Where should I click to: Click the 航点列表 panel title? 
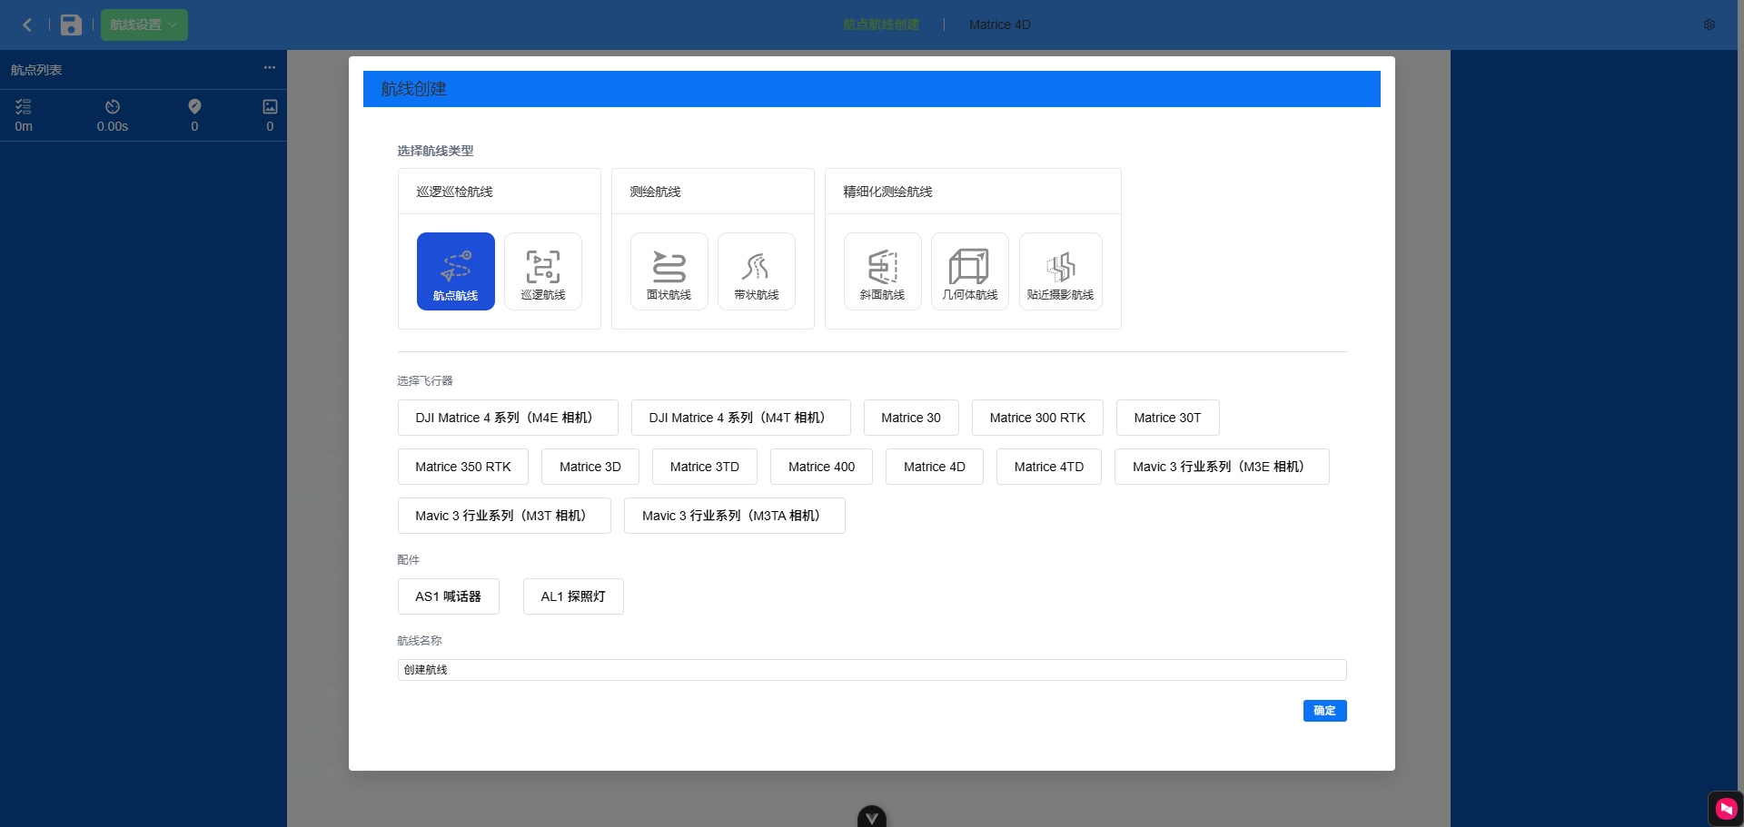point(36,70)
